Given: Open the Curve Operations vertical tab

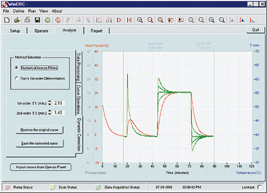Looking at the screenshot, I should point(78,99).
